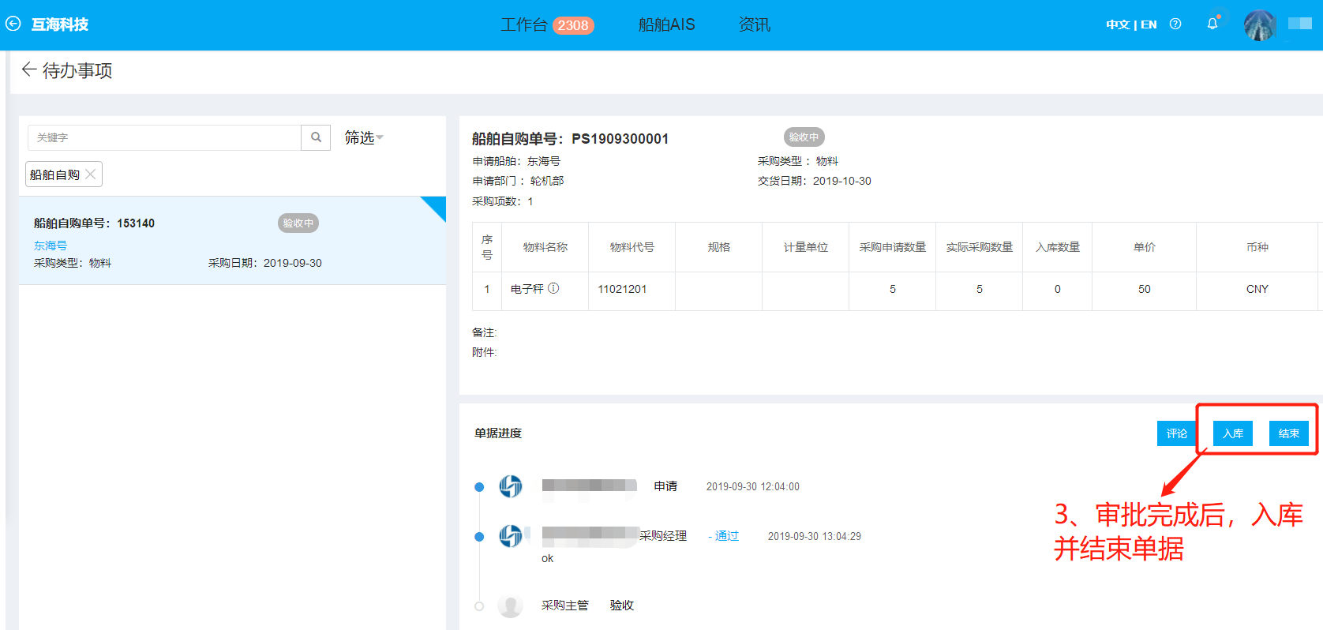Click the 采购经理 step avatar
This screenshot has height=630, width=1323.
511,536
